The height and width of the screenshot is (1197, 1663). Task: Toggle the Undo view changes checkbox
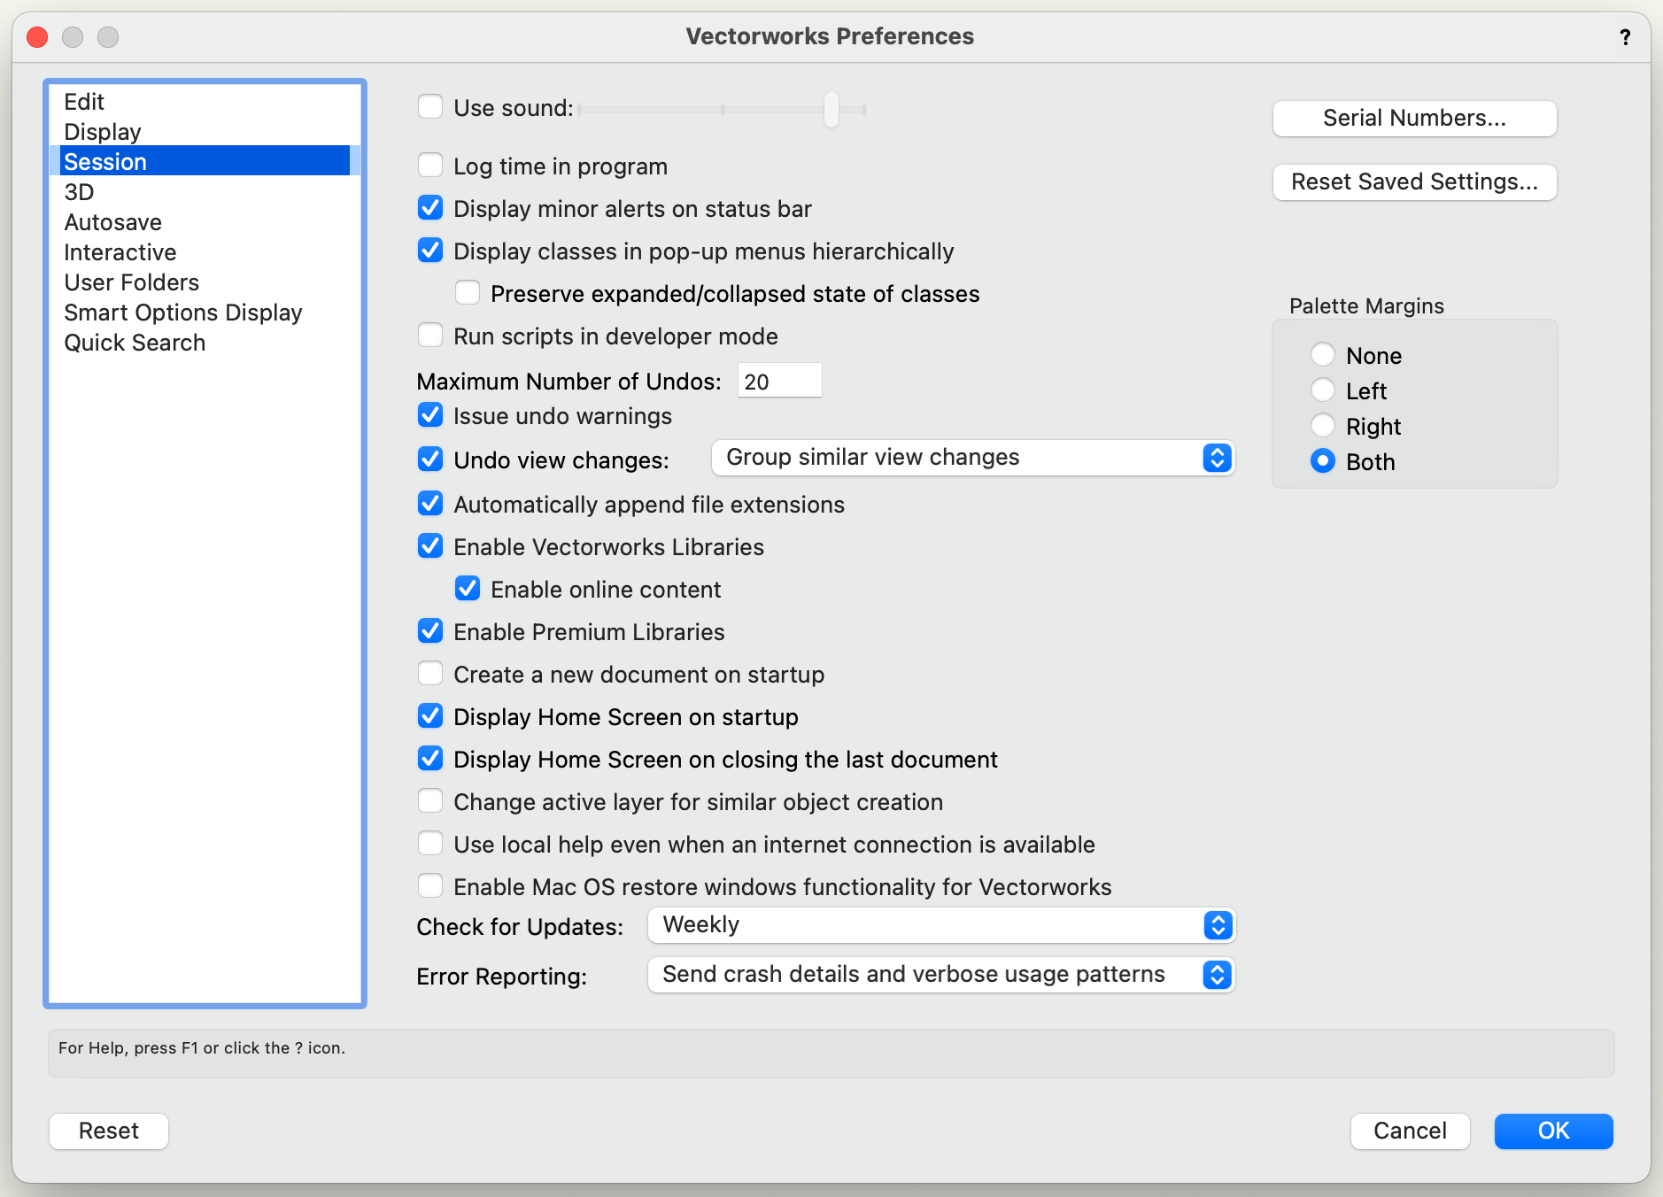coord(430,459)
